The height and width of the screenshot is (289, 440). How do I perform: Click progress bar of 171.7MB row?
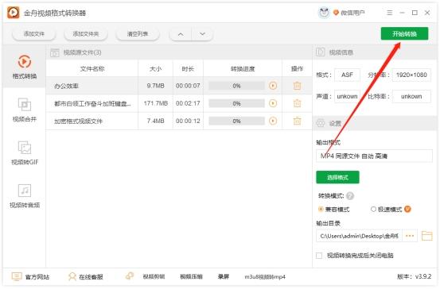coord(236,103)
